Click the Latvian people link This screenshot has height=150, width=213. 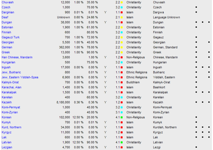pyautogui.click(x=7, y=142)
